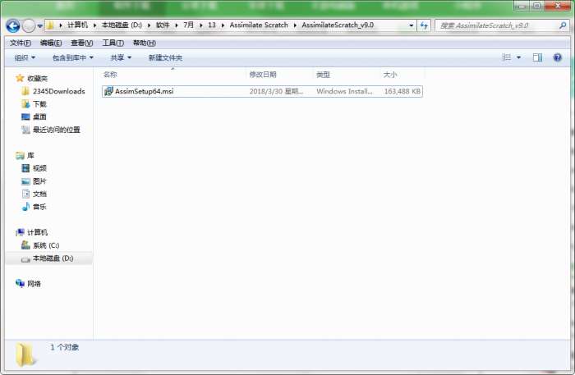575x375 pixels.
Task: Expand arrow after AssimilateScratch_v9.0 parent breadcrumb
Action: pos(295,25)
